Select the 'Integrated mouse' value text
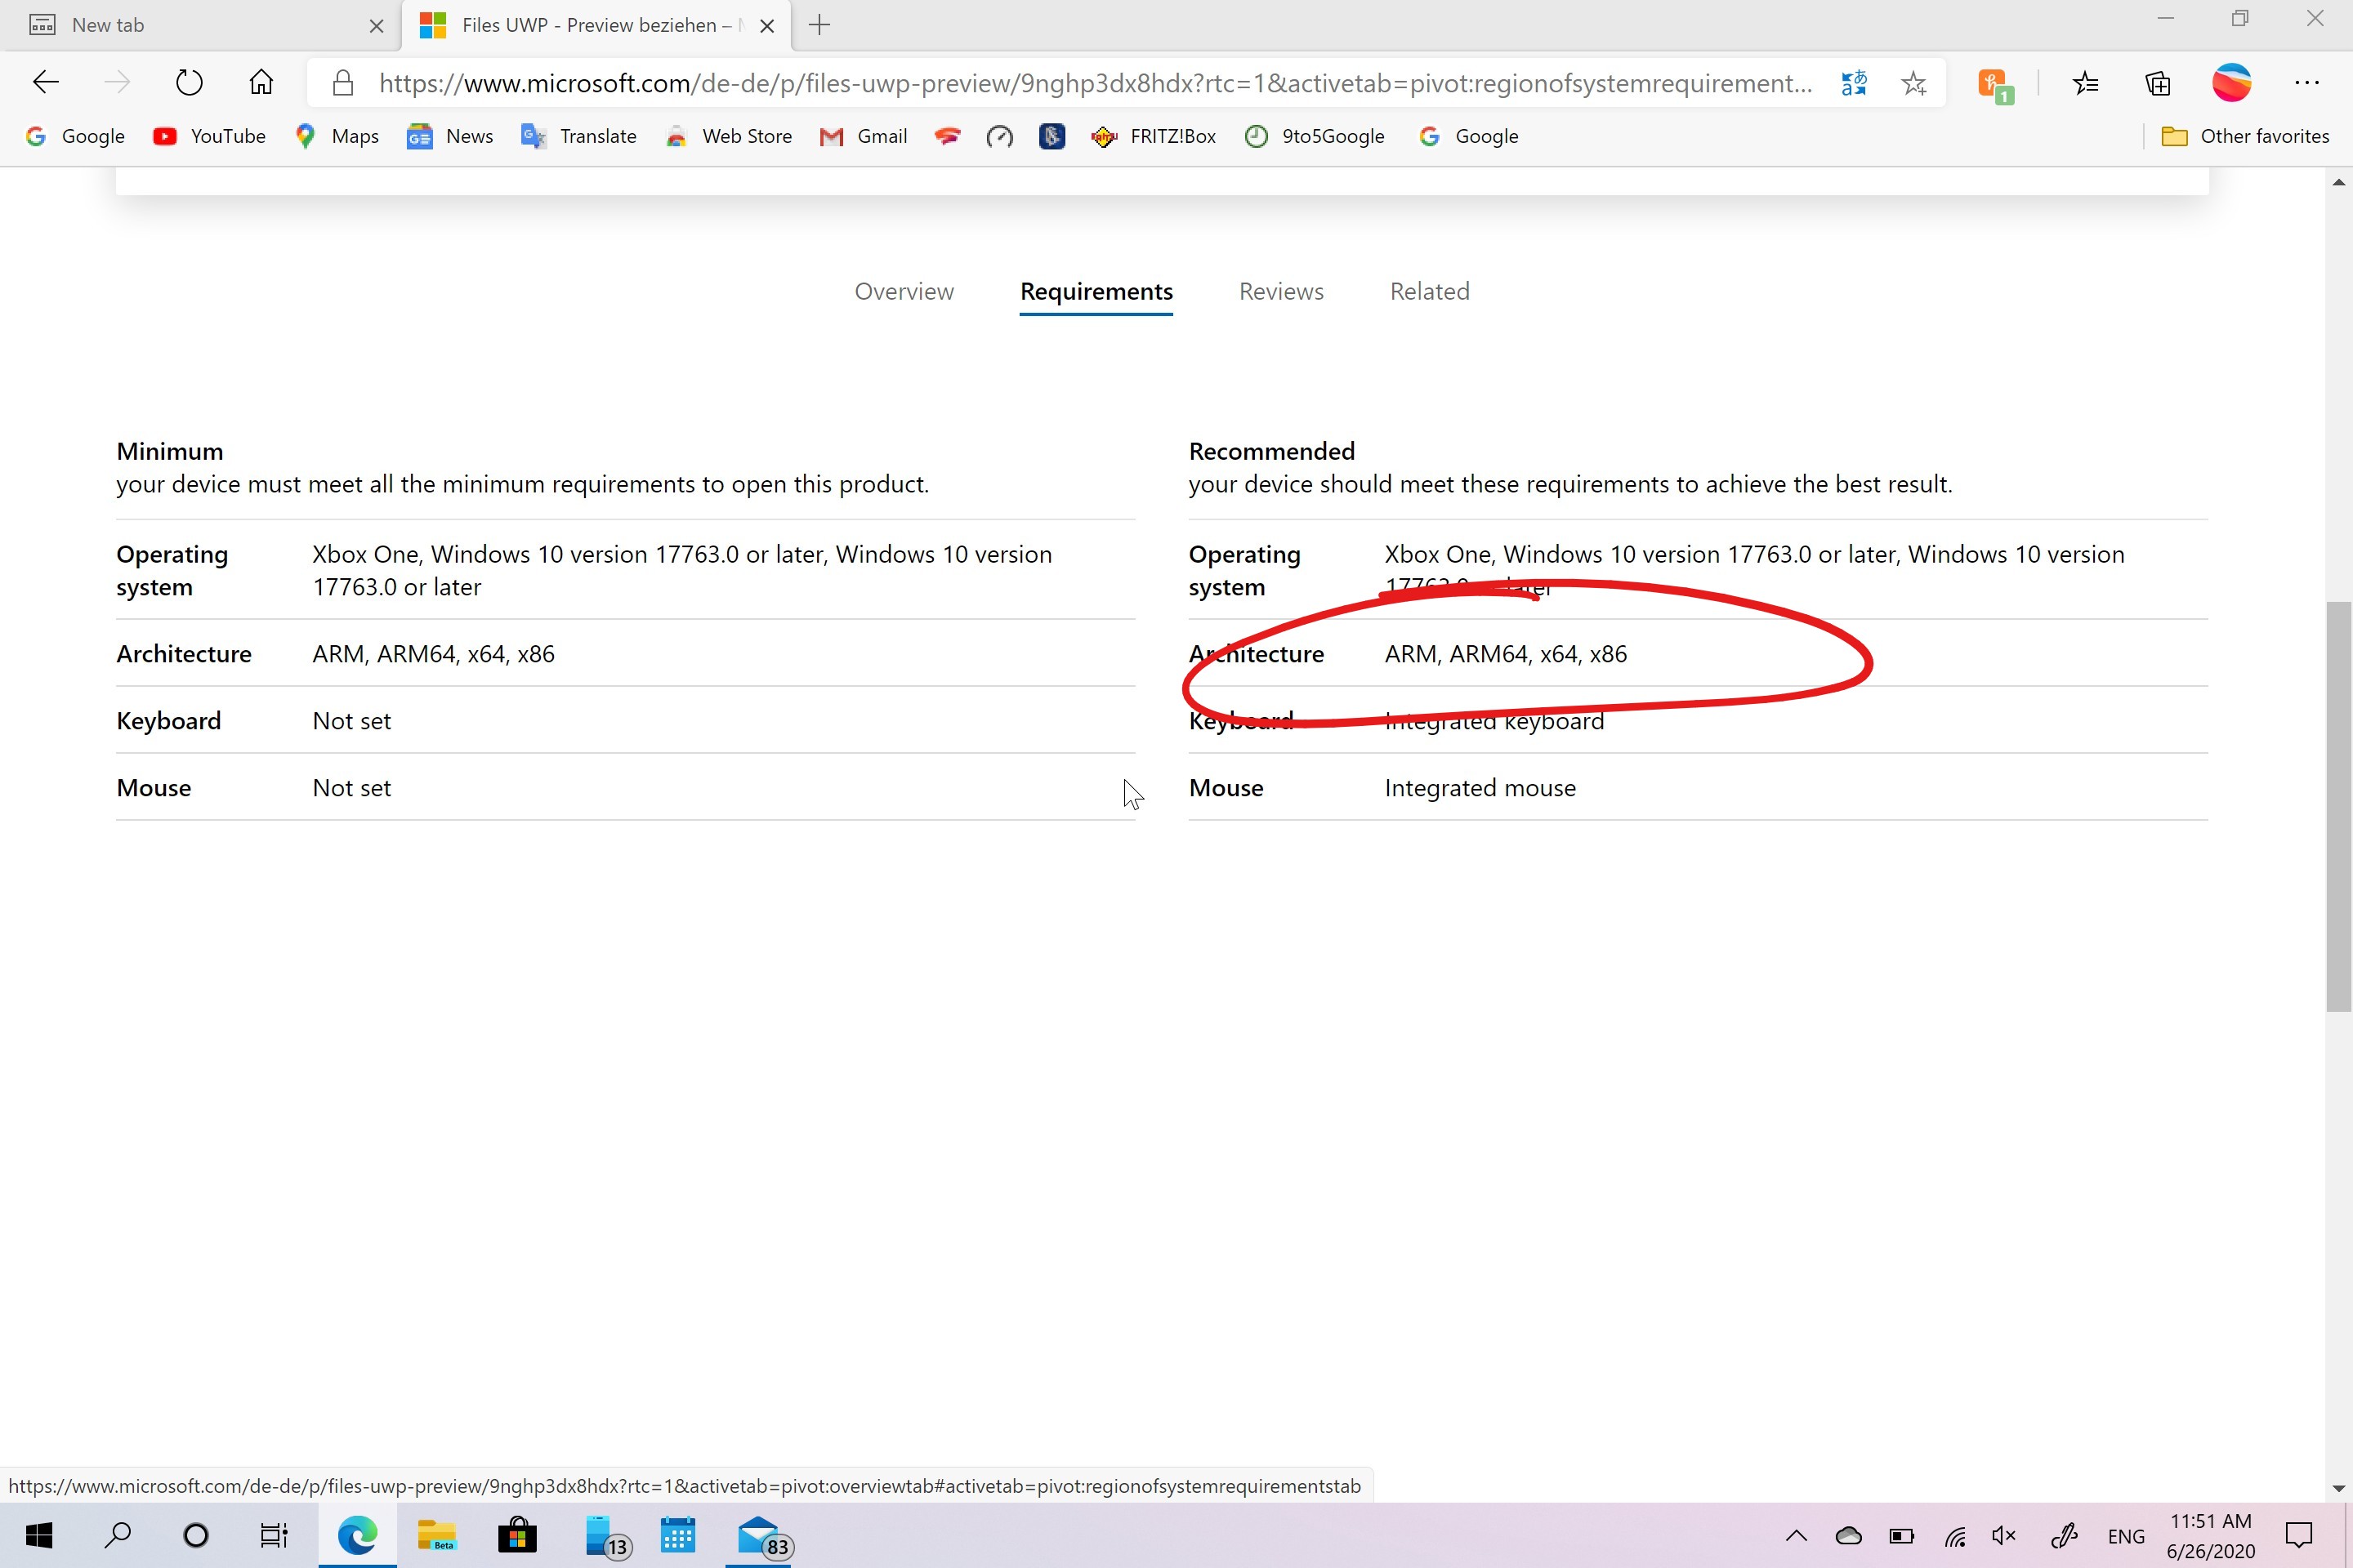 coord(1480,788)
